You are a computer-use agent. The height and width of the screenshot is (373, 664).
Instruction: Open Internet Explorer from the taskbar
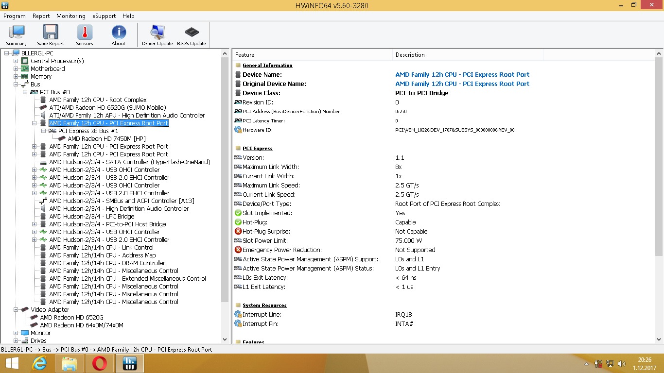coord(39,363)
